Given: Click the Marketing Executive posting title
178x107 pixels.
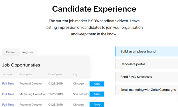Looking at the screenshot, I should pyautogui.click(x=33, y=94).
